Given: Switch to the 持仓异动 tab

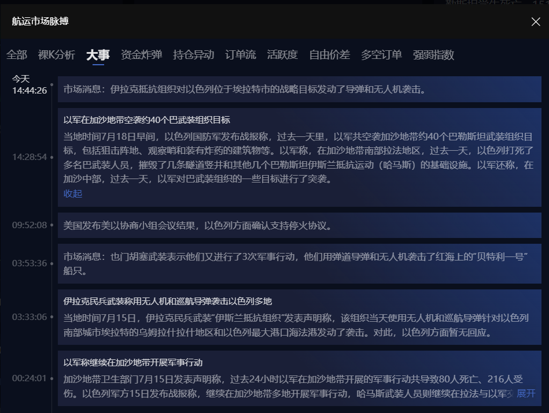Looking at the screenshot, I should [193, 55].
